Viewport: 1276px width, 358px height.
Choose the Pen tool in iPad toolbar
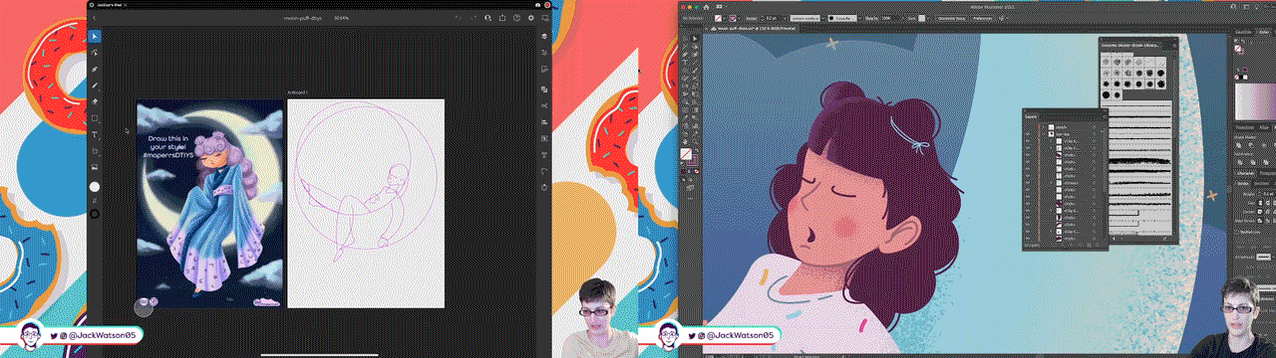coord(96,70)
